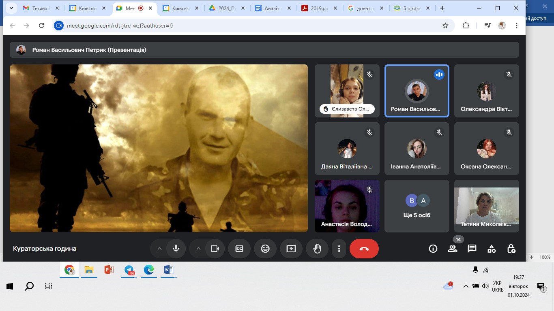
Task: Show the participants list
Action: [452, 249]
